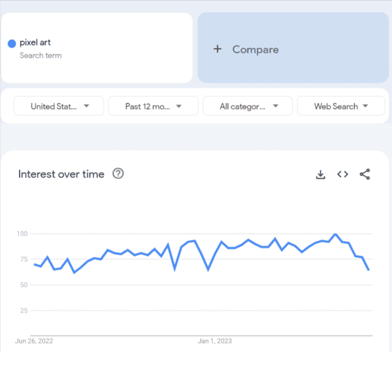
Task: Open the embed code icon
Action: click(342, 174)
